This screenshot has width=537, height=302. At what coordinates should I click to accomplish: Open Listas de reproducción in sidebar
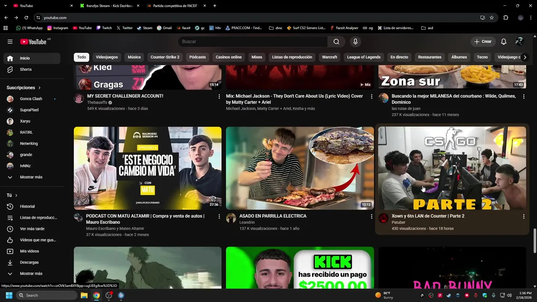point(32,218)
